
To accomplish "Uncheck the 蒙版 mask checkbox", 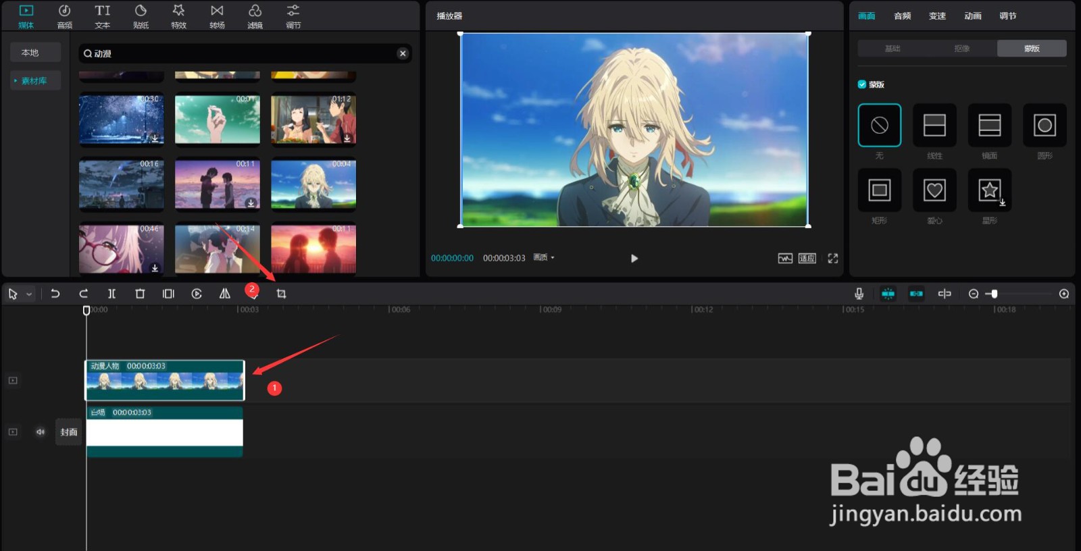I will point(862,84).
